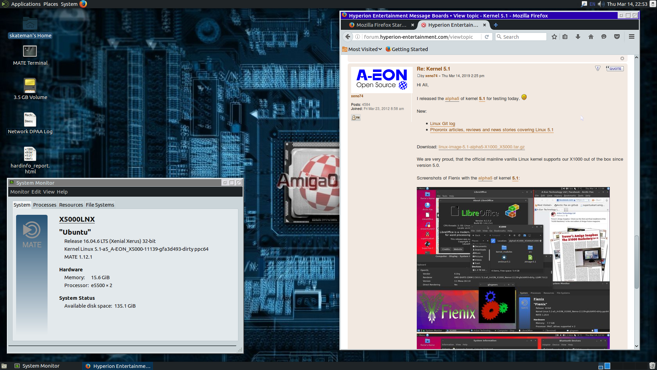Image resolution: width=657 pixels, height=370 pixels.
Task: Open Phoronix articles Linux 5.1 link
Action: (492, 130)
